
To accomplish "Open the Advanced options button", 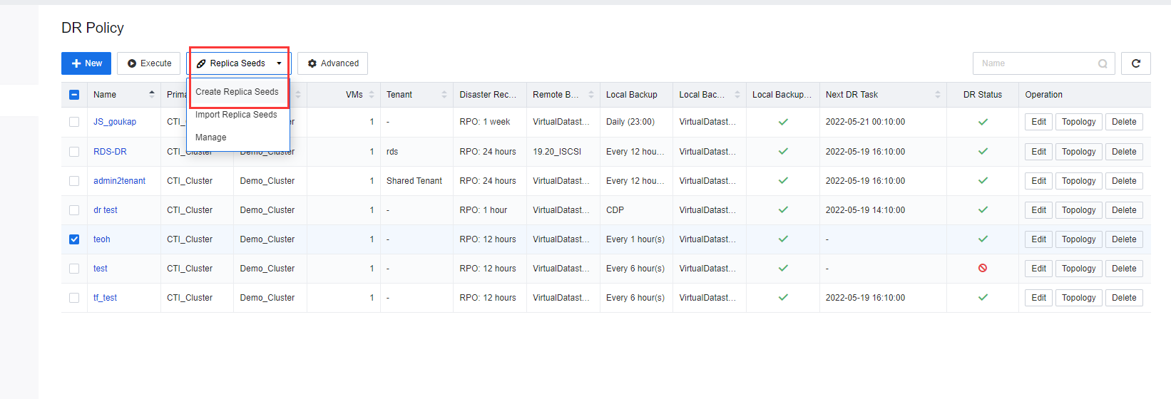I will tap(332, 63).
